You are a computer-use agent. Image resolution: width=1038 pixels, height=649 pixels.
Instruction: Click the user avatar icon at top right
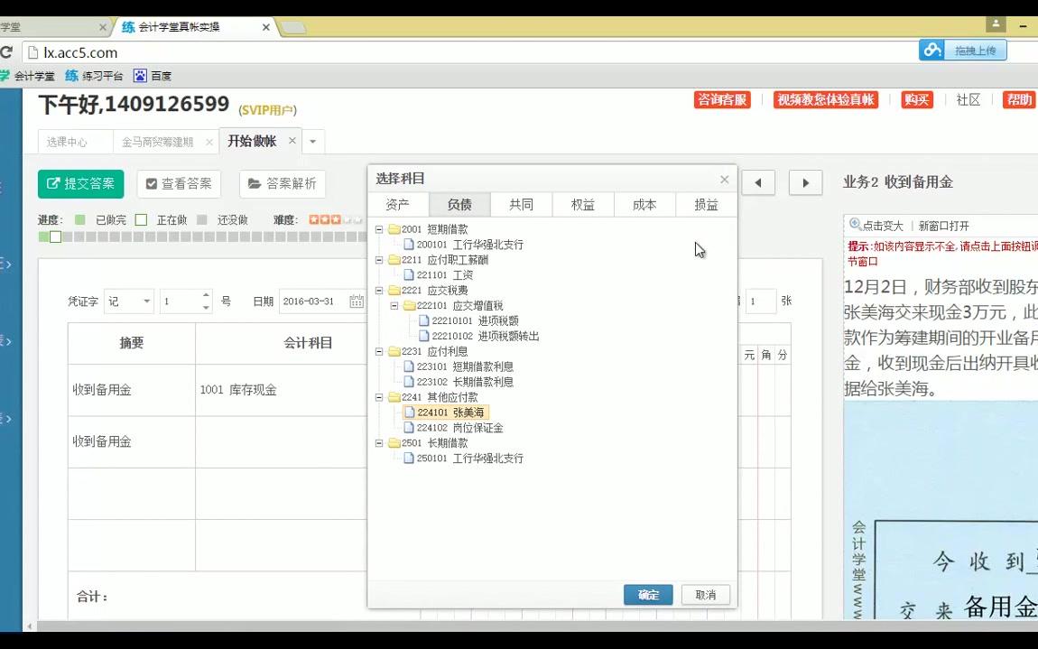pyautogui.click(x=996, y=23)
